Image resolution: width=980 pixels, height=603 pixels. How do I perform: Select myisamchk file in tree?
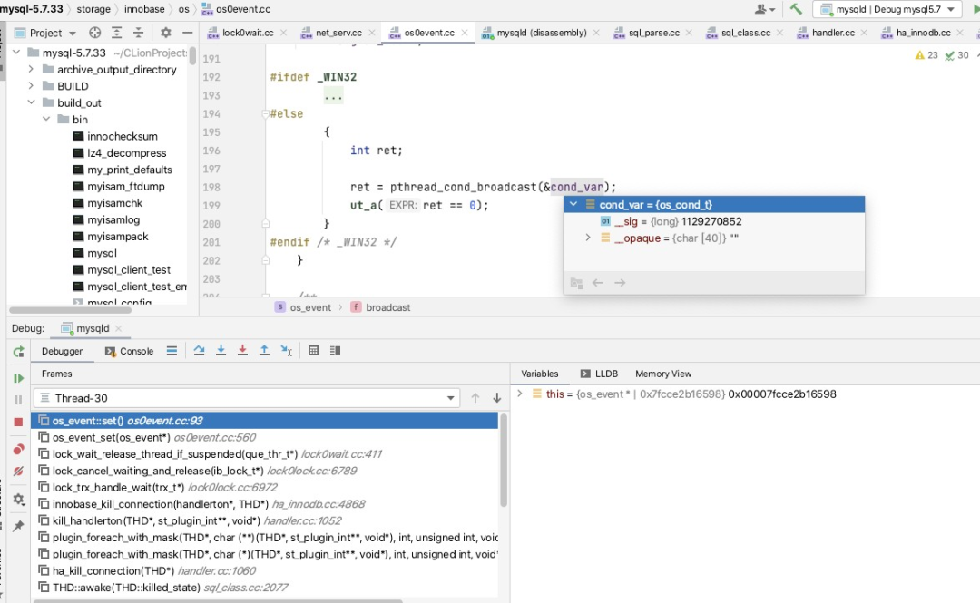coord(114,203)
